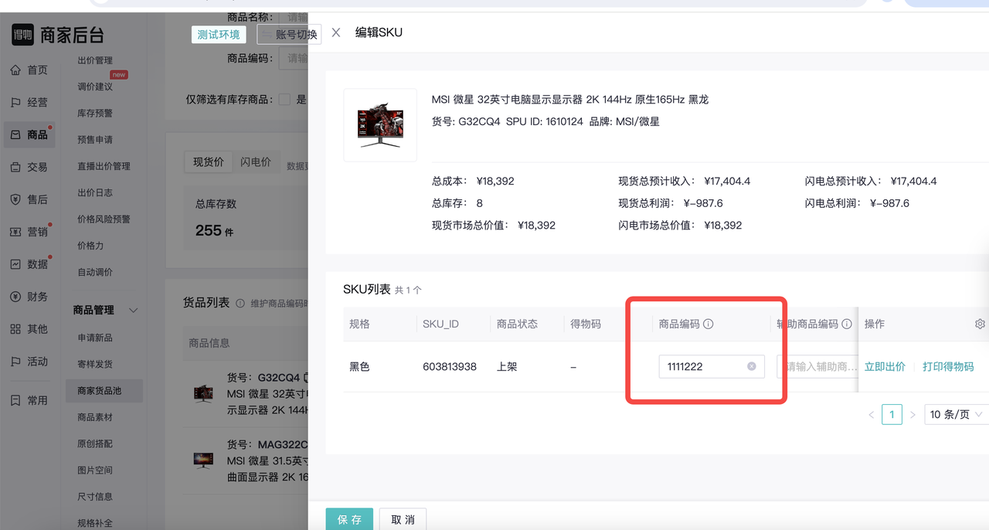The image size is (989, 530).
Task: Select 商品 icon in sidebar
Action: [x=15, y=135]
